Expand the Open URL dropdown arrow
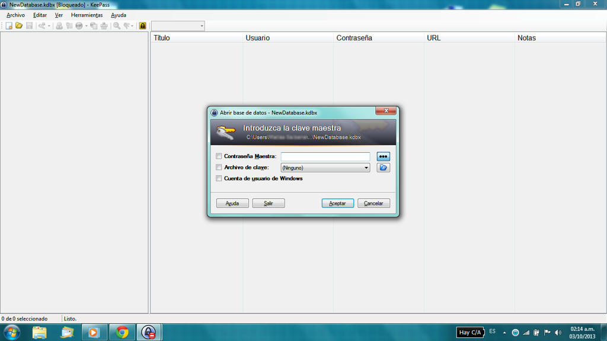 tap(87, 26)
